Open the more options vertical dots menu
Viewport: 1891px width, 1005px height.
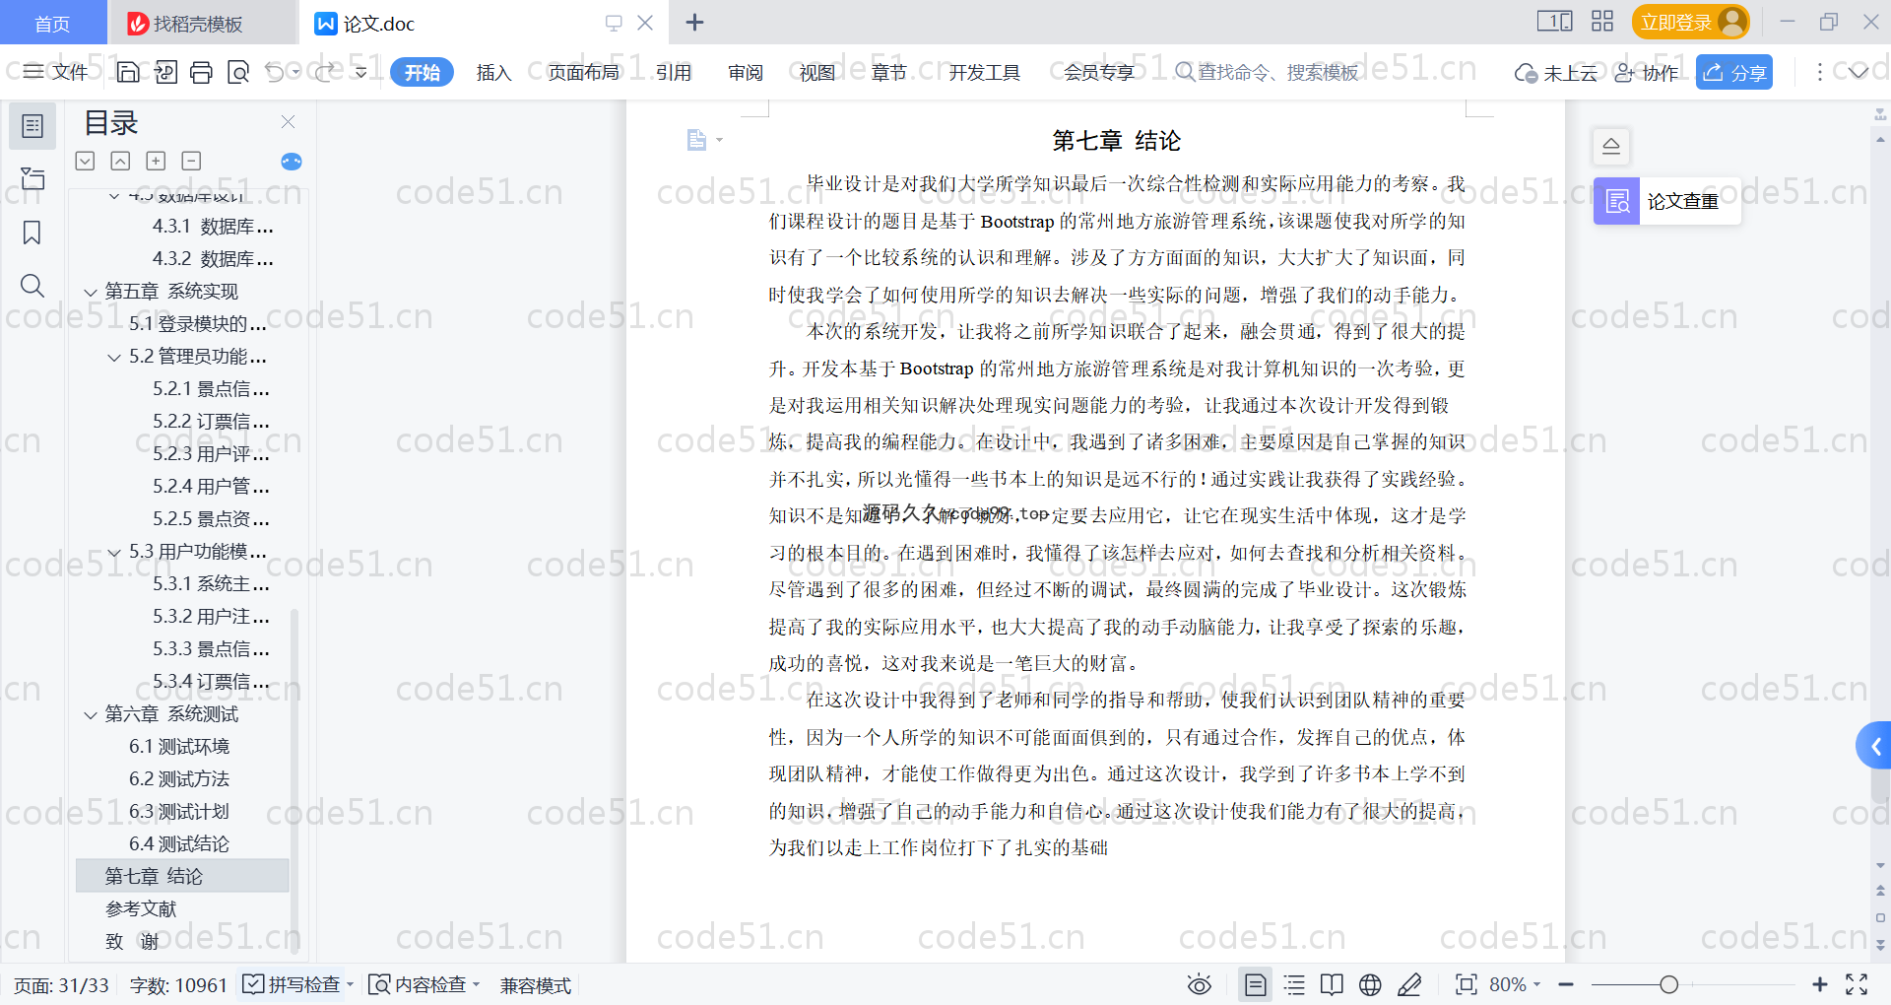click(x=1819, y=72)
